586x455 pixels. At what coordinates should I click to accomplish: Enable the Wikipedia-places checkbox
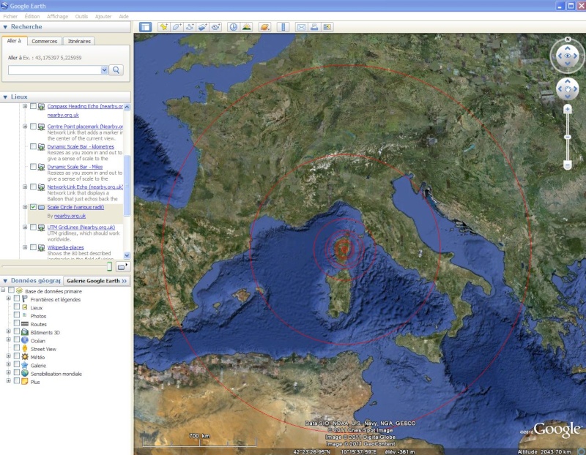click(x=33, y=247)
